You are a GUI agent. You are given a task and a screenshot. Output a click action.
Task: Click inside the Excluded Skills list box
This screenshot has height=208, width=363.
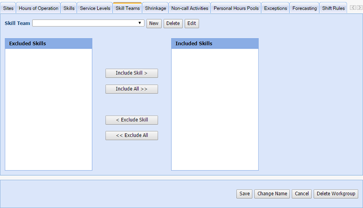pyautogui.click(x=48, y=109)
